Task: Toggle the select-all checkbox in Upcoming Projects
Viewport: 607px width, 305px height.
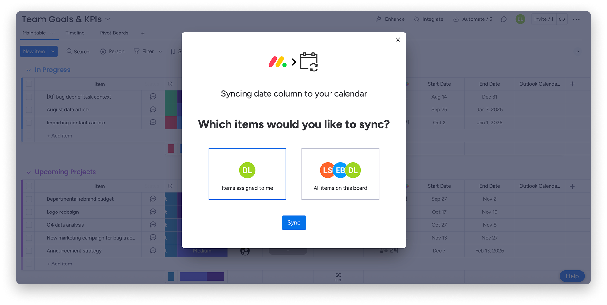Action: [x=29, y=186]
